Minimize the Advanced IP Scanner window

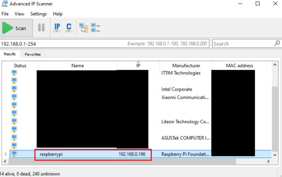(240, 4)
